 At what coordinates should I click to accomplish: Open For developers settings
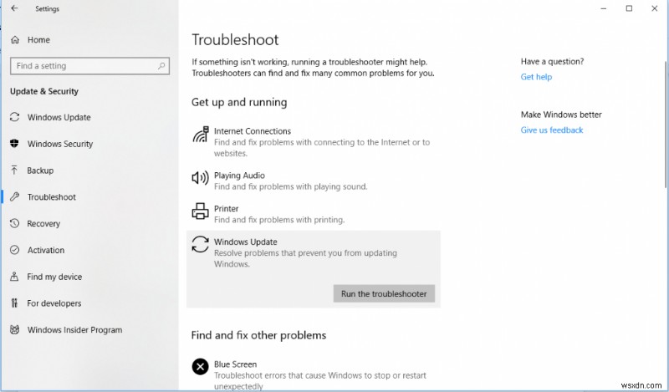54,303
